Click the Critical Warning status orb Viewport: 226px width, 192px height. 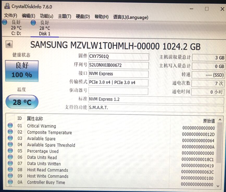pos(10,126)
